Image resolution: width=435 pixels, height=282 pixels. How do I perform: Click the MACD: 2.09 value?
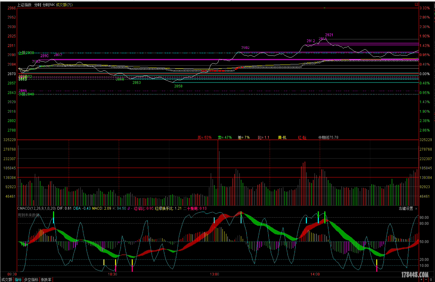[x=101, y=208]
